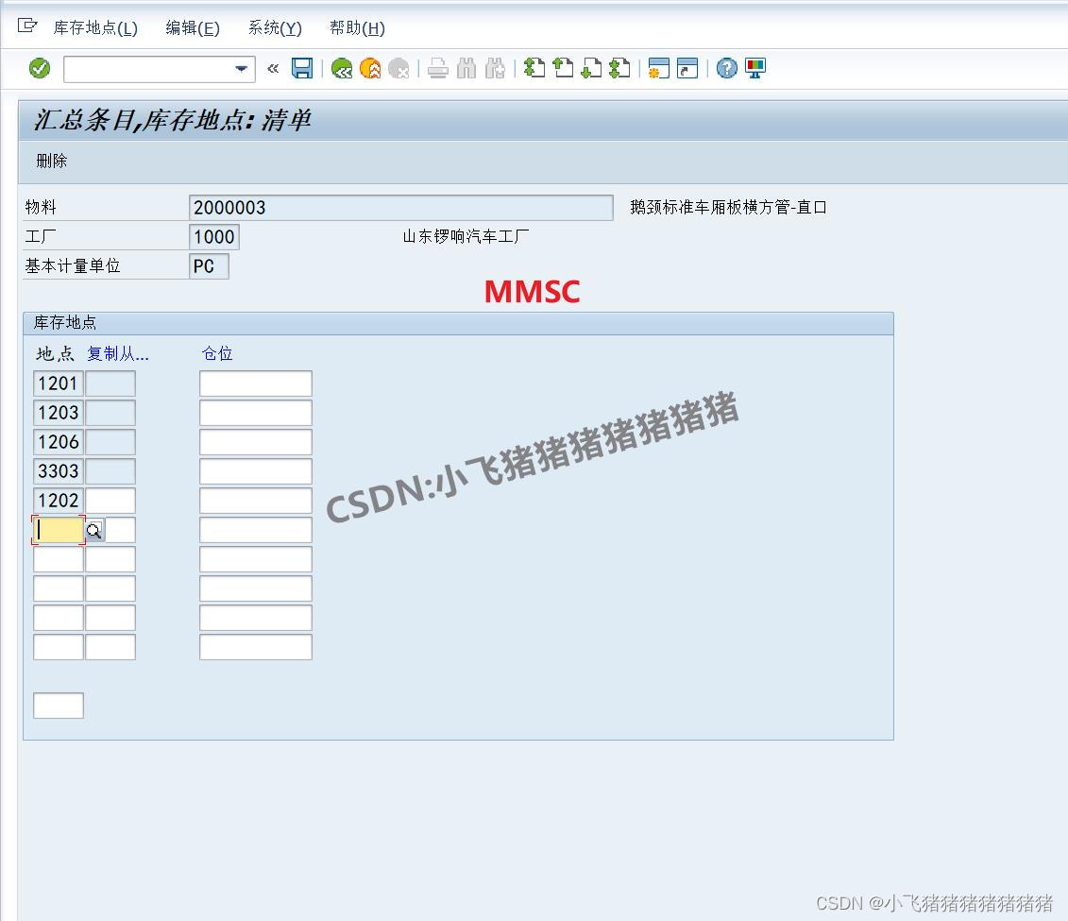Click the collapse command field chevron
Image resolution: width=1068 pixels, height=921 pixels.
(272, 68)
